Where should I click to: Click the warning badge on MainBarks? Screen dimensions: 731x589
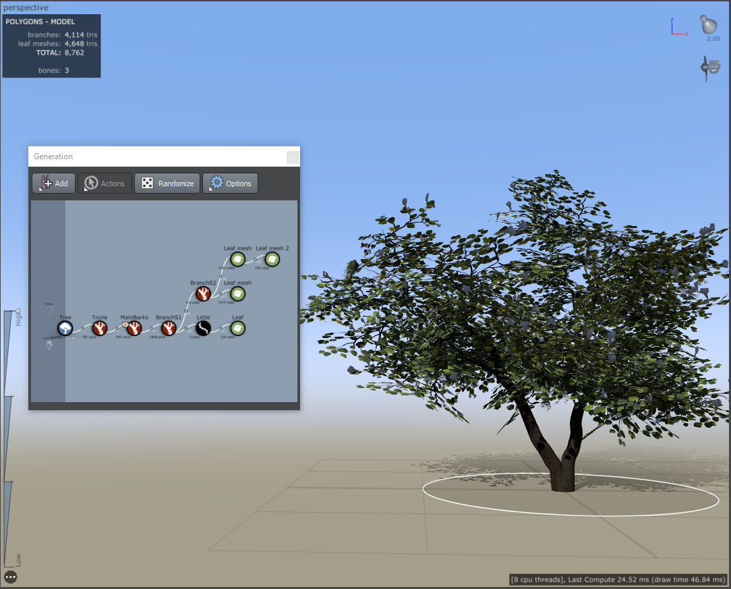click(125, 324)
